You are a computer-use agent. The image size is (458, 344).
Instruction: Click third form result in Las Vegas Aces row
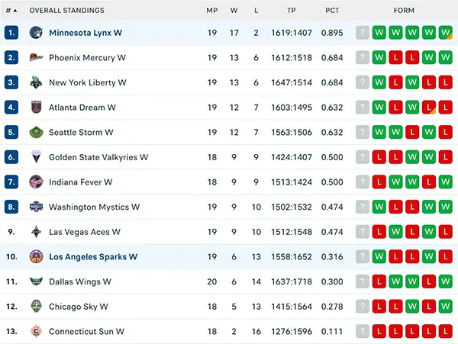[412, 232]
